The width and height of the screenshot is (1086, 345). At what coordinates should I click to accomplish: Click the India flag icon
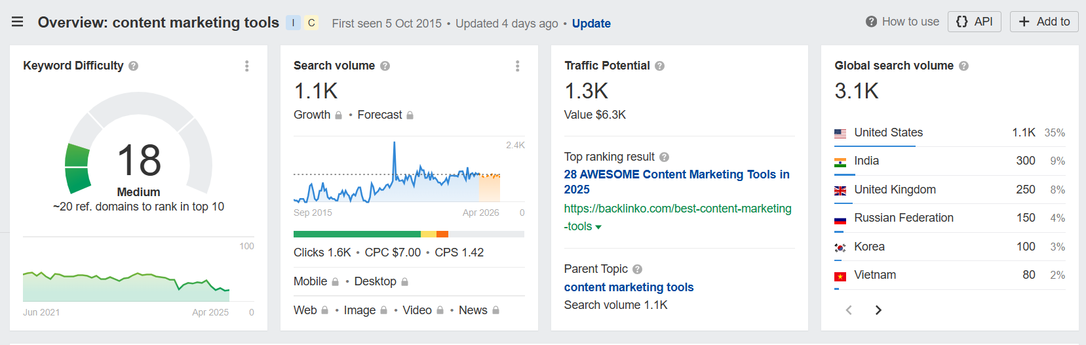840,162
